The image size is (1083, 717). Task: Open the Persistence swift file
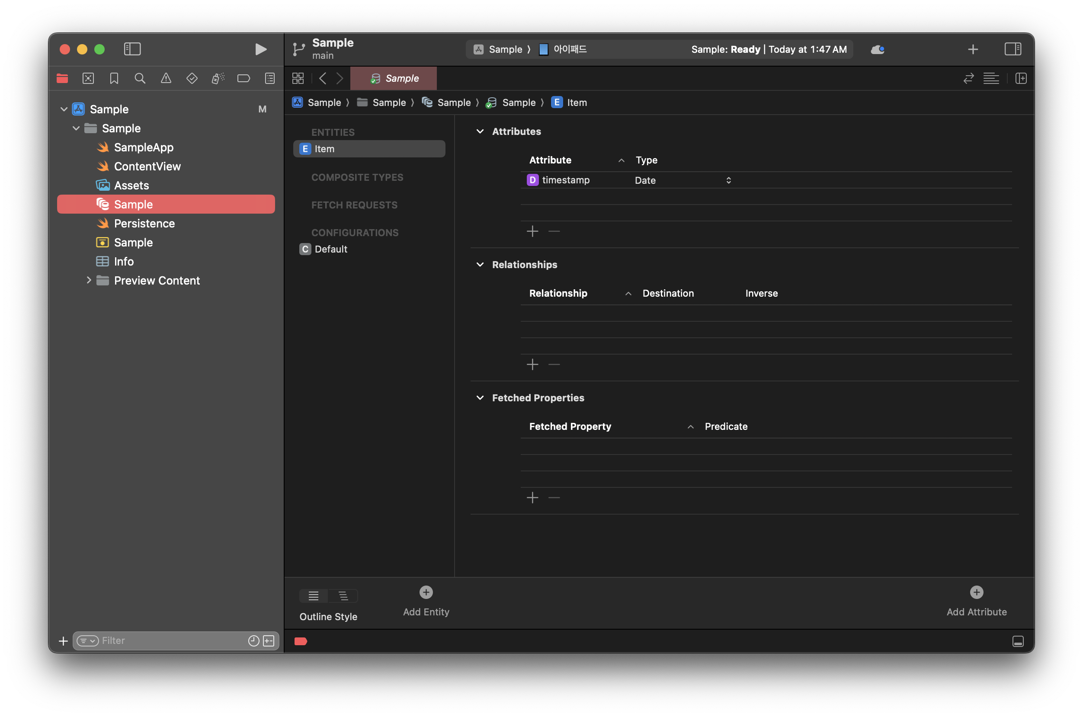[x=144, y=223]
